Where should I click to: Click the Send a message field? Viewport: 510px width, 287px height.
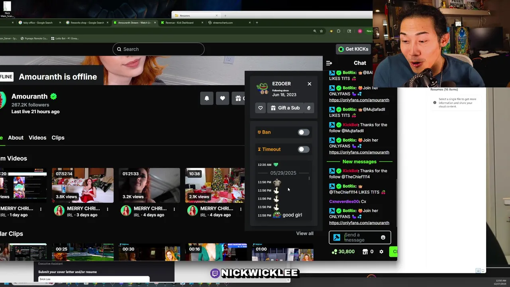tap(360, 238)
